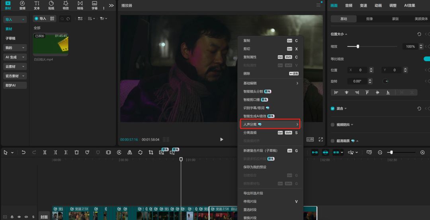Select the pointer selection tool

pyautogui.click(x=6, y=152)
